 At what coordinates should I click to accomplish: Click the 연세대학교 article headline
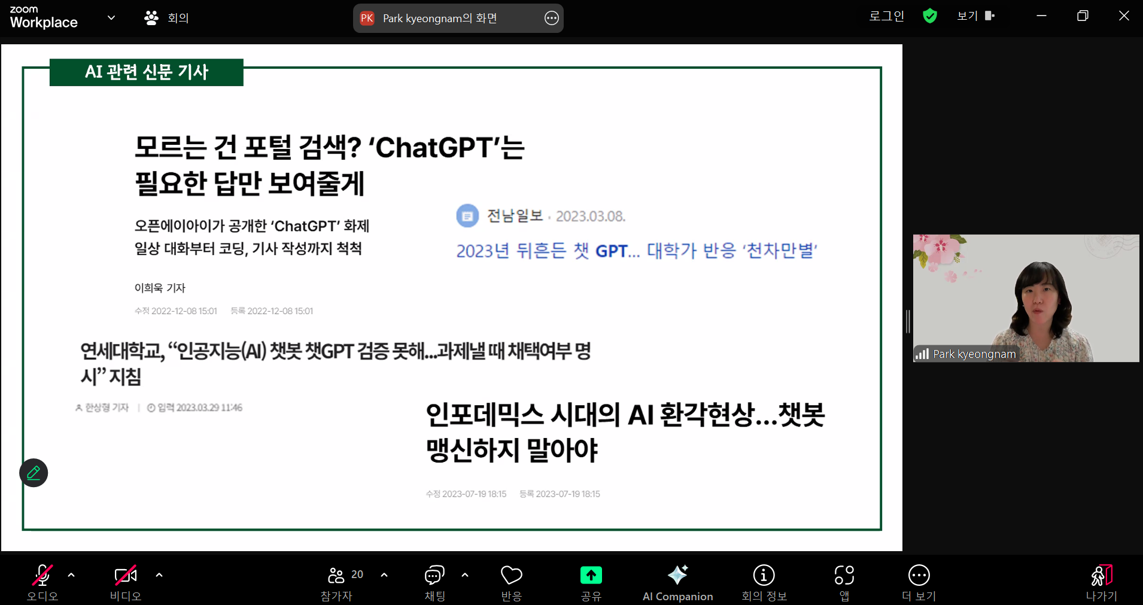(x=336, y=363)
